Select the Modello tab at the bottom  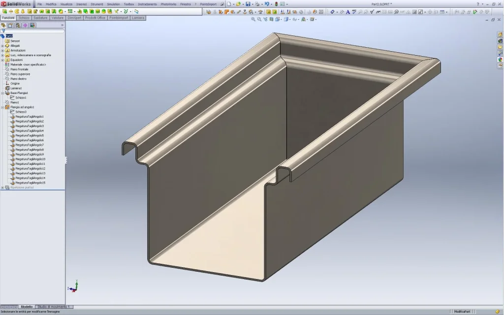point(27,307)
